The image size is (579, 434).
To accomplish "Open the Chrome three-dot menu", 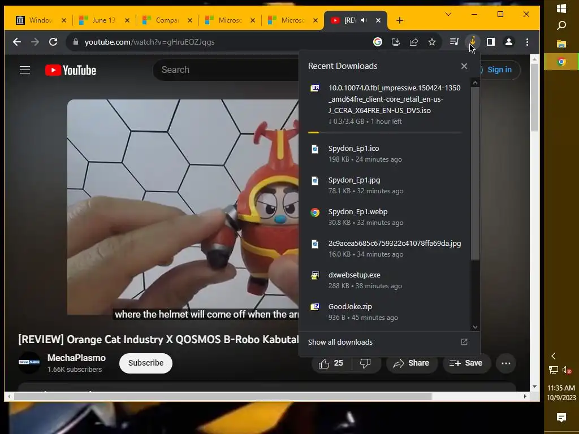I will [527, 42].
